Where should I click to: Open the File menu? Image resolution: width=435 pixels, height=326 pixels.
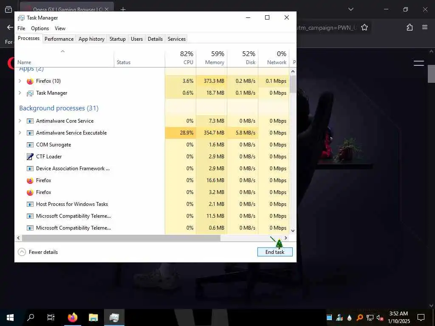(x=21, y=28)
